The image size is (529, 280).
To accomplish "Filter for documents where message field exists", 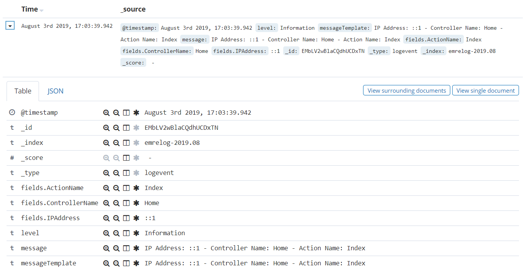I will [x=136, y=248].
